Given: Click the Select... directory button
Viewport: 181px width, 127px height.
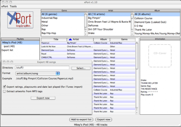Looking at the screenshot, I should 81,68.
